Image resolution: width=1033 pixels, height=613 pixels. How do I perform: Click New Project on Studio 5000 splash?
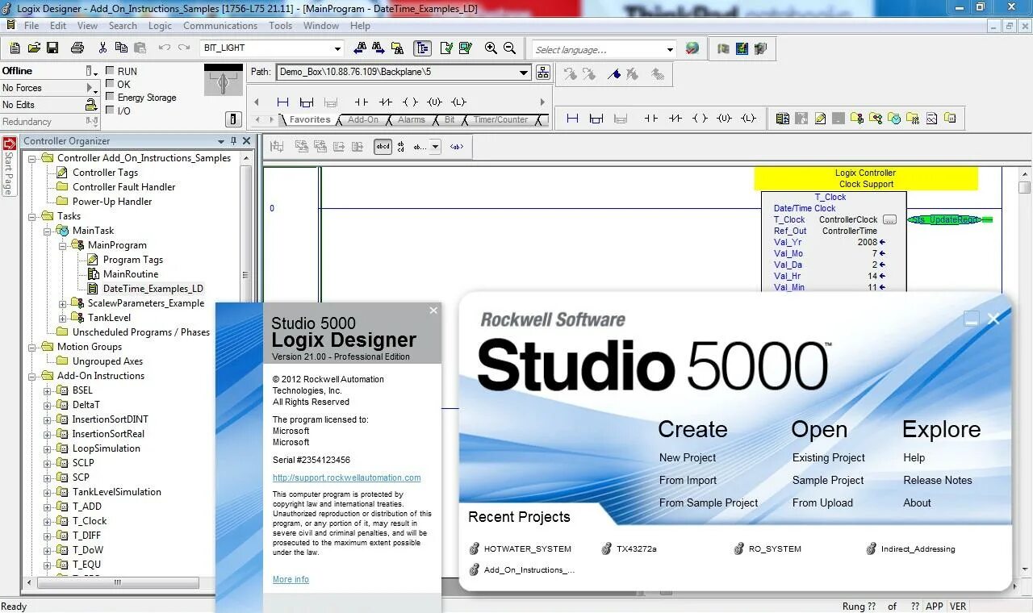pos(688,457)
